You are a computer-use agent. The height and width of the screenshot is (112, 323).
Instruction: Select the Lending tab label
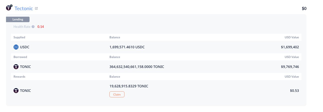(18, 19)
